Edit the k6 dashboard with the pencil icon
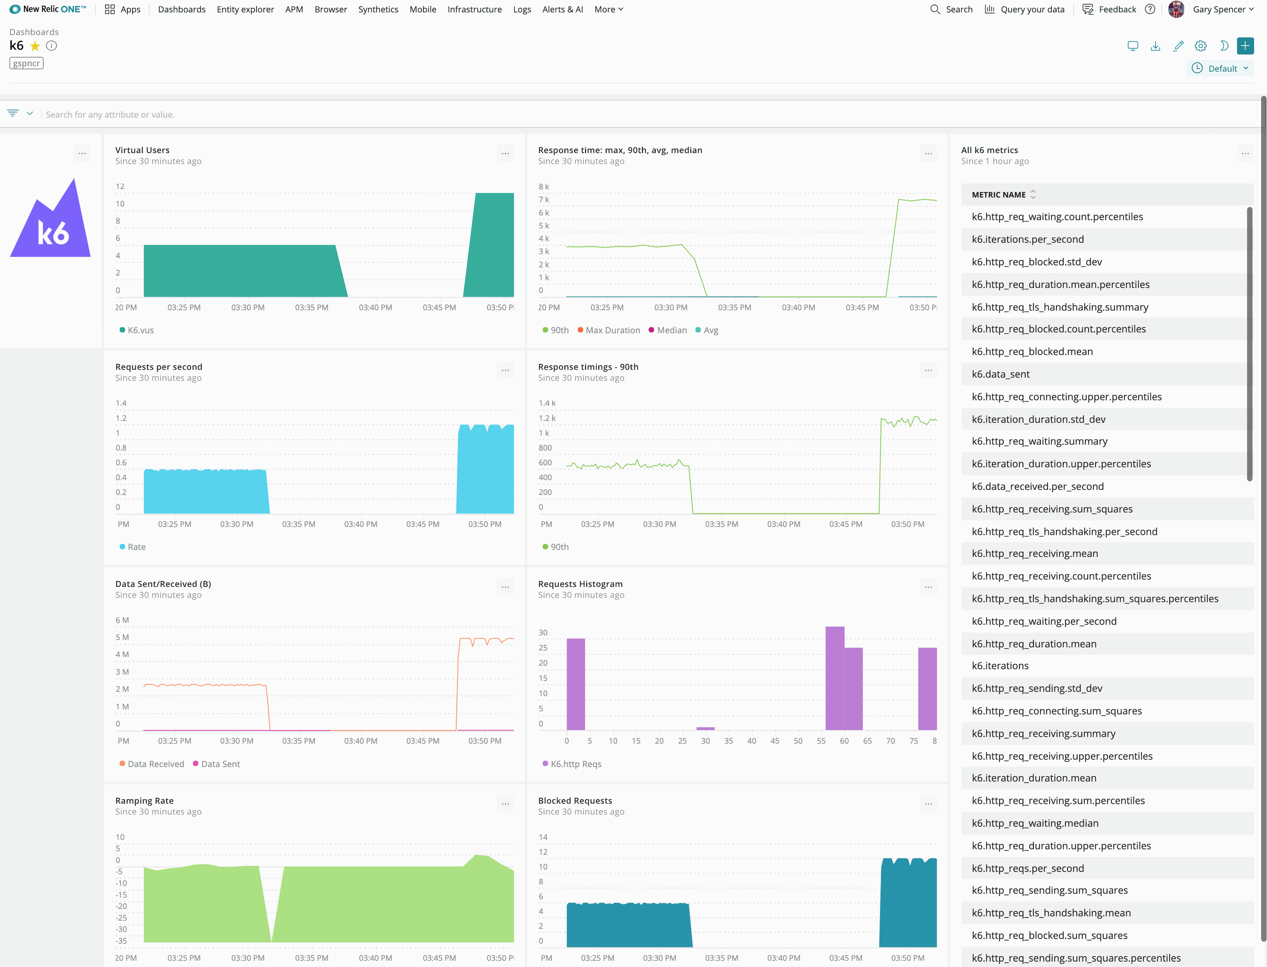The width and height of the screenshot is (1267, 967). point(1178,46)
